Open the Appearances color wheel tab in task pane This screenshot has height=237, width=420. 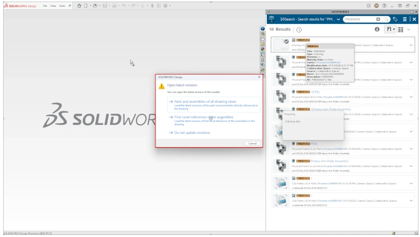click(263, 49)
